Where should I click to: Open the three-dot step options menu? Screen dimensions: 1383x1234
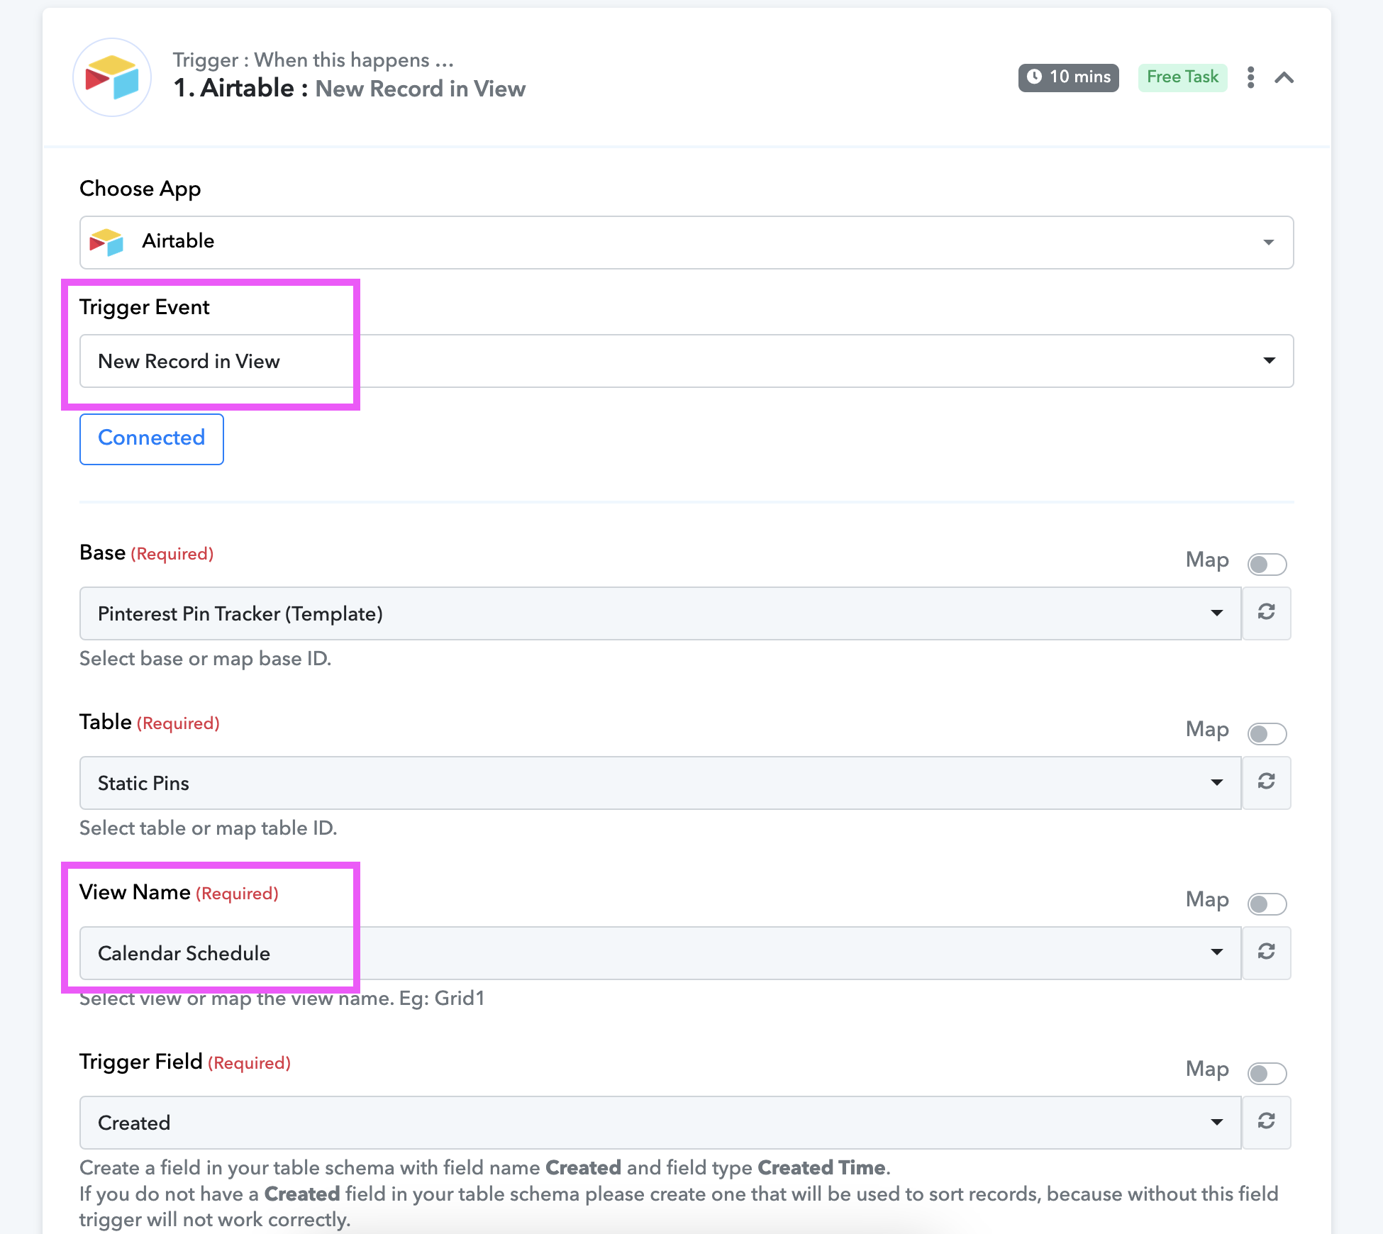pyautogui.click(x=1250, y=77)
